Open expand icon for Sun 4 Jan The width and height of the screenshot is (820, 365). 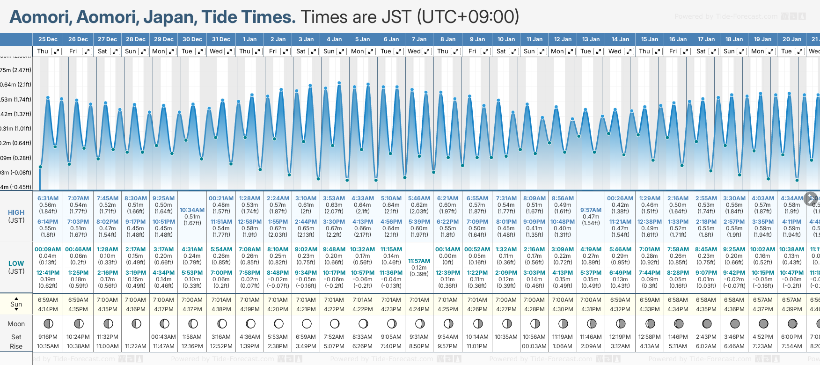(x=342, y=51)
